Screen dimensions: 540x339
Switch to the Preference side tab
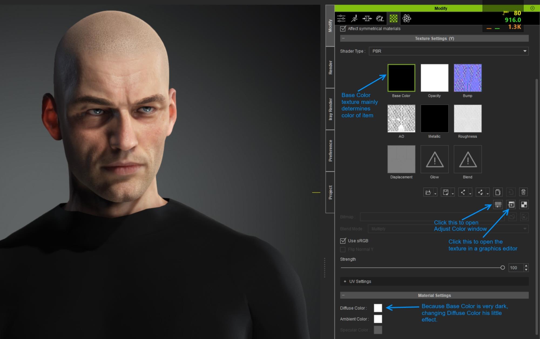coord(330,151)
